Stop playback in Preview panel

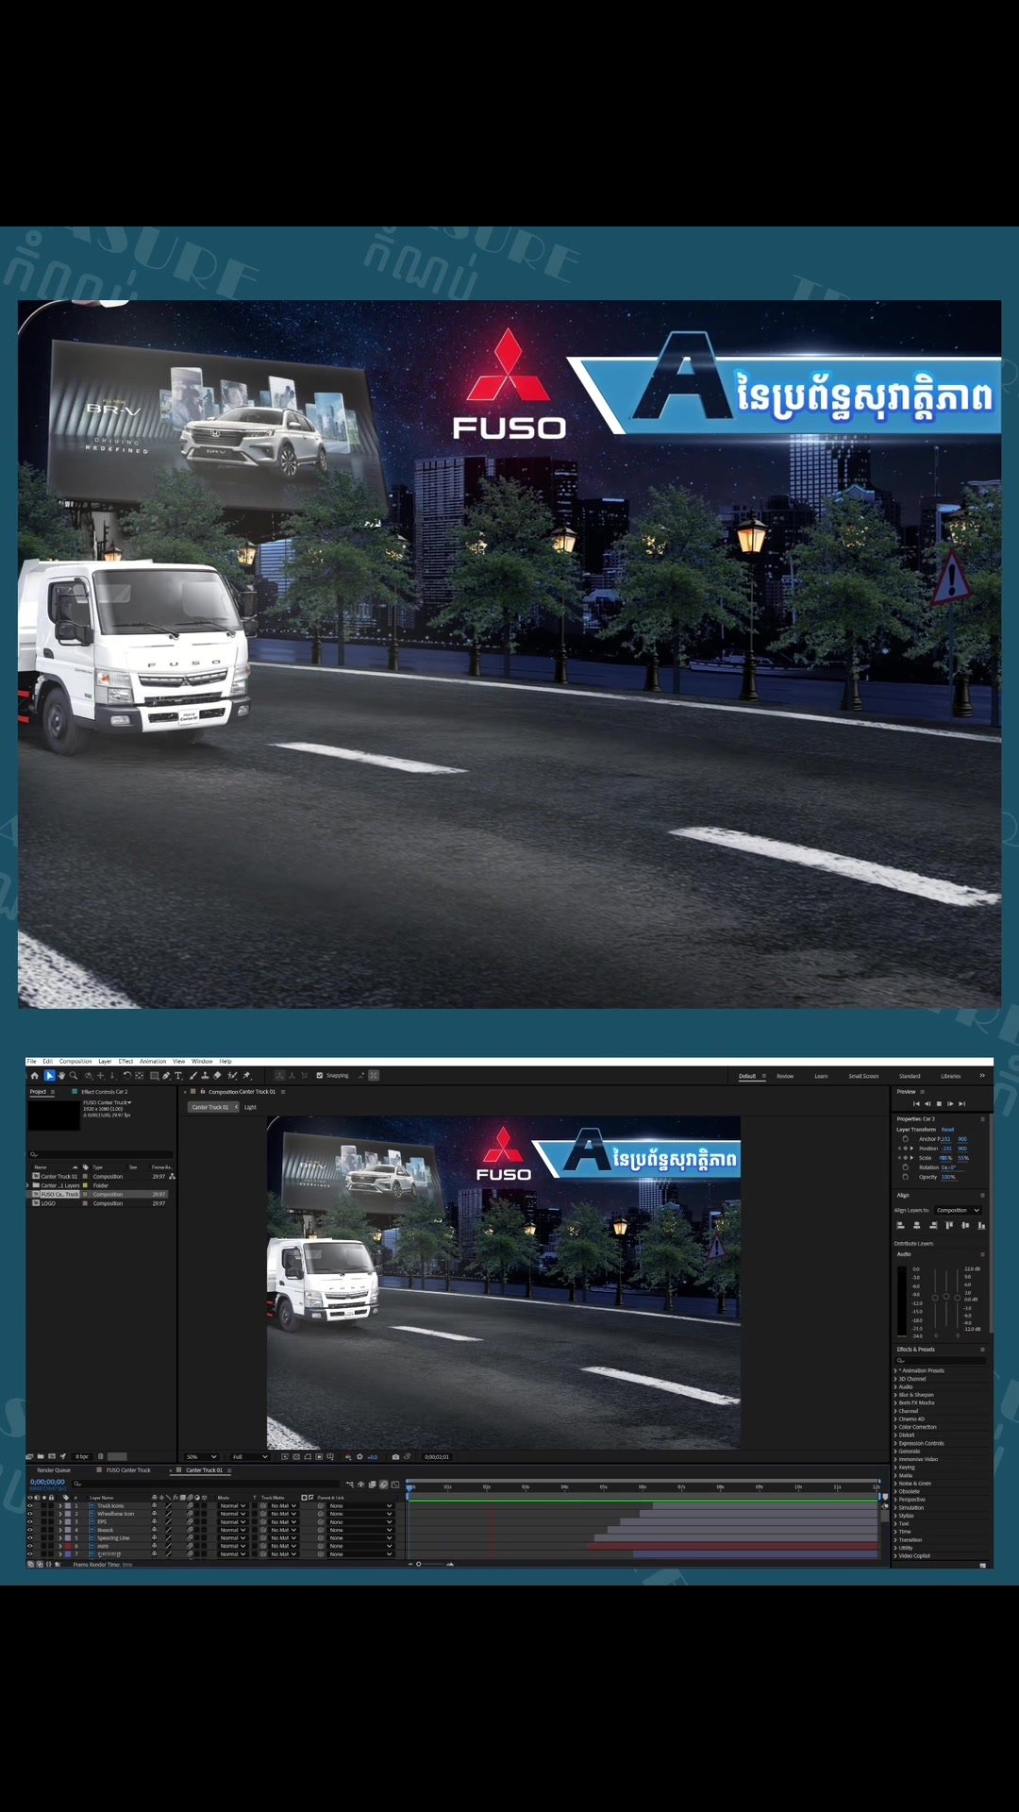click(939, 1104)
